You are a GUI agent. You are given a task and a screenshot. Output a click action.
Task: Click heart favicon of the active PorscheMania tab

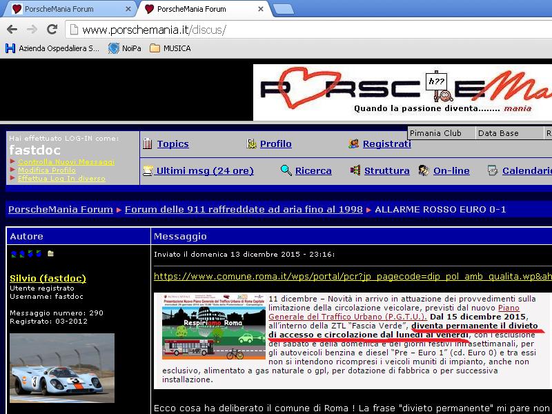click(150, 9)
